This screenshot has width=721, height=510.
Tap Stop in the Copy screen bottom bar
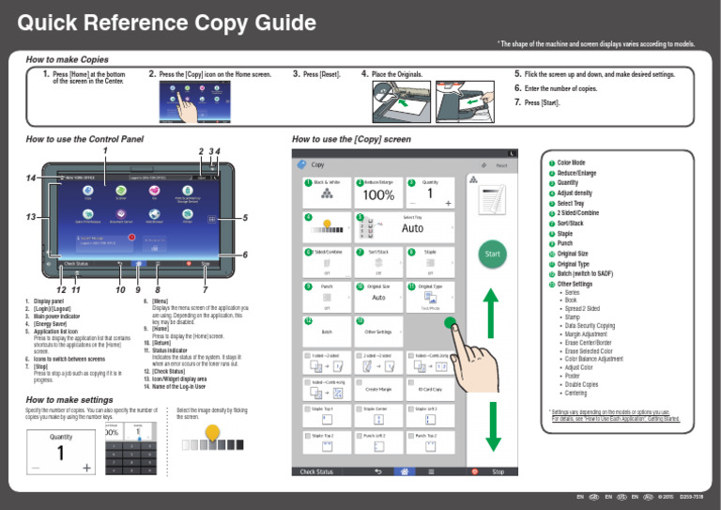click(498, 471)
